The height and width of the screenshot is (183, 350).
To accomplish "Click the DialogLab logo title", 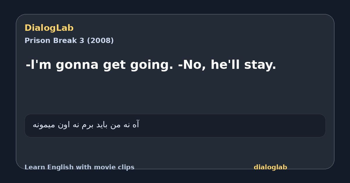I will 49,28.
